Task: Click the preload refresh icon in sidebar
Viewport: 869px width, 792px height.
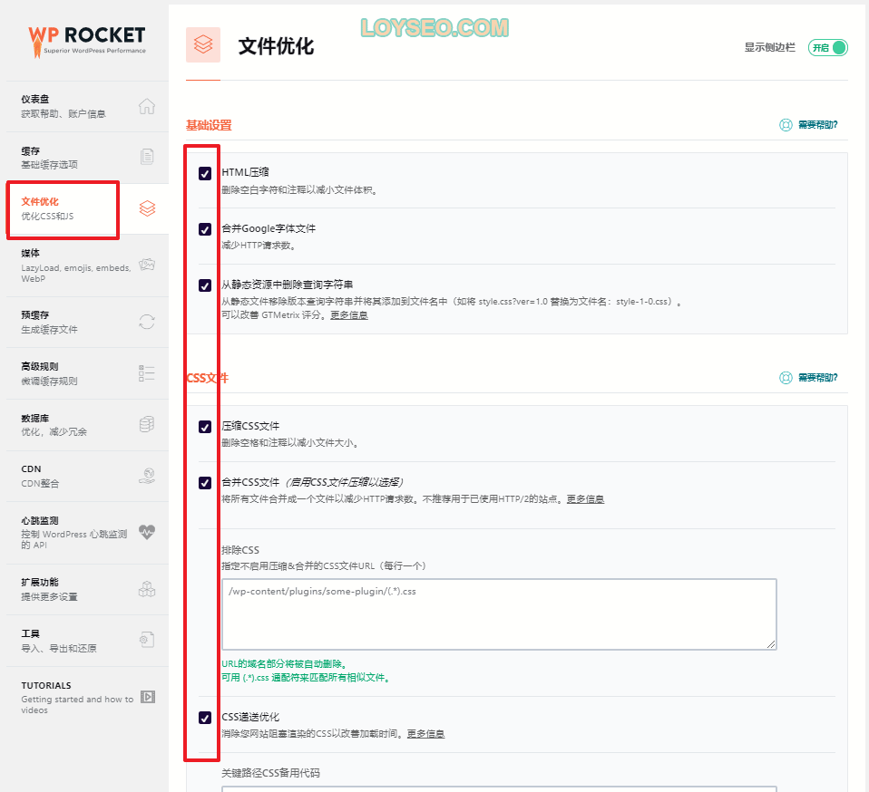Action: click(147, 322)
